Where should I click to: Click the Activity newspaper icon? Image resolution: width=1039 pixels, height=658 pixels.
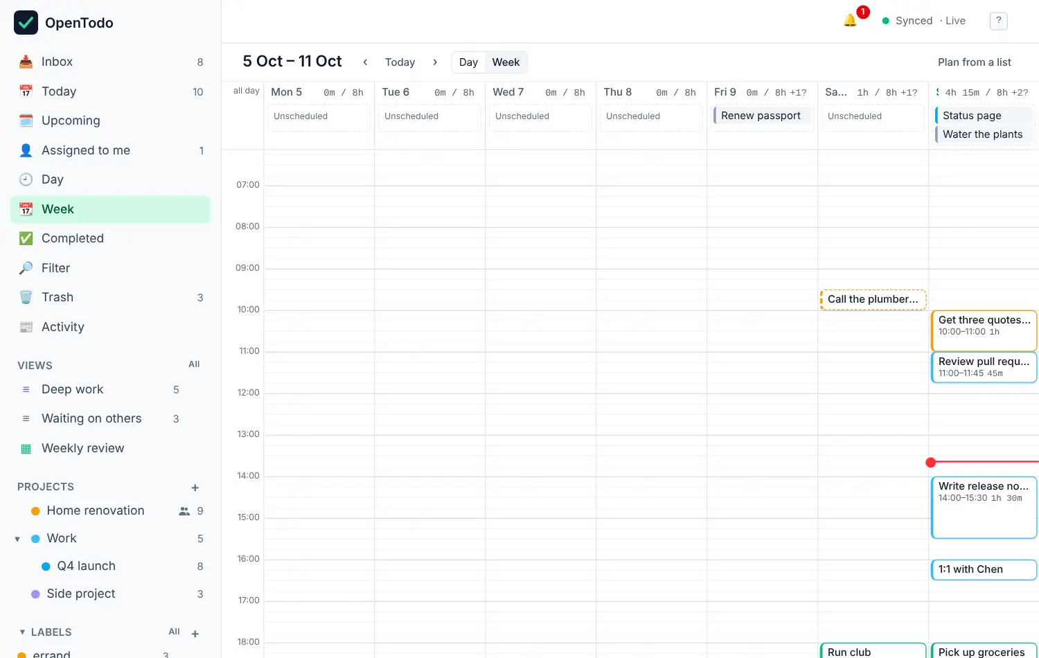tap(26, 327)
